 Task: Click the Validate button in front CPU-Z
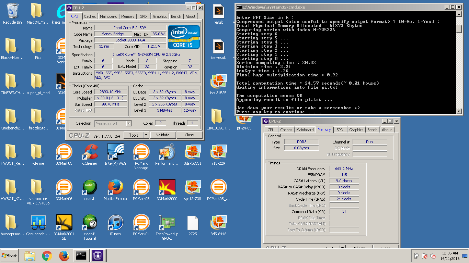pos(163,135)
